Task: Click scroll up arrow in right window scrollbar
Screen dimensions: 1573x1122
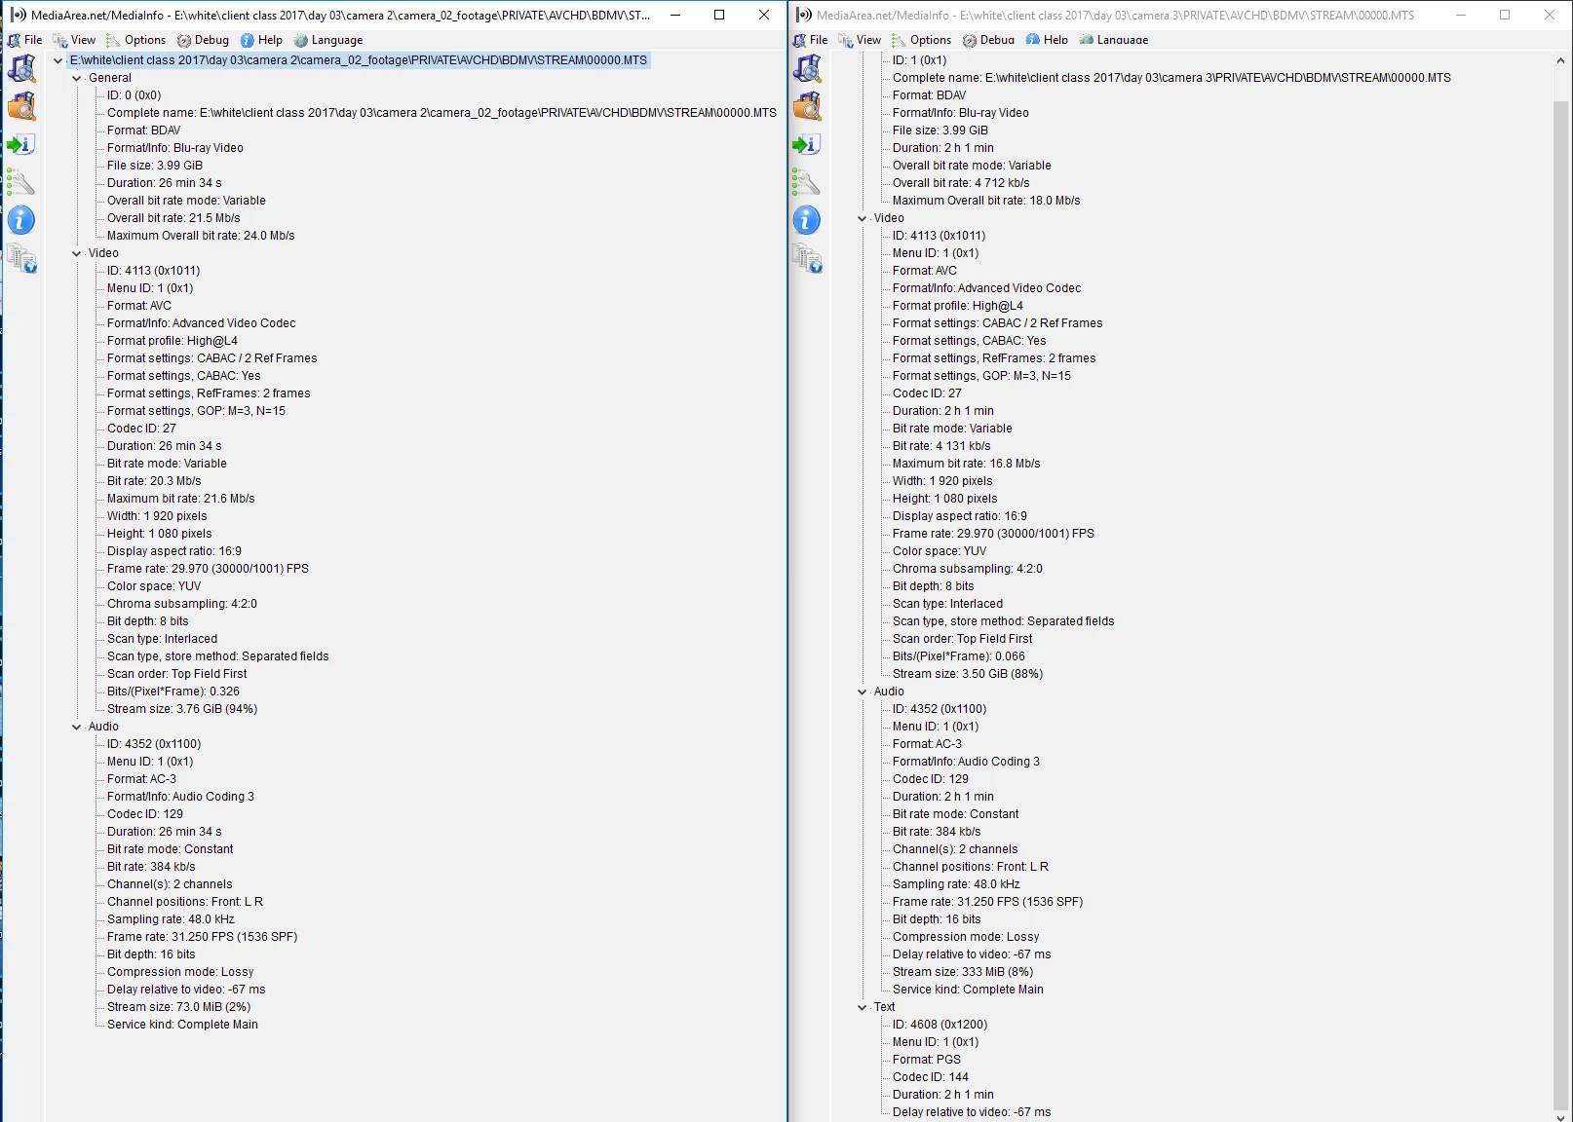Action: [1561, 60]
